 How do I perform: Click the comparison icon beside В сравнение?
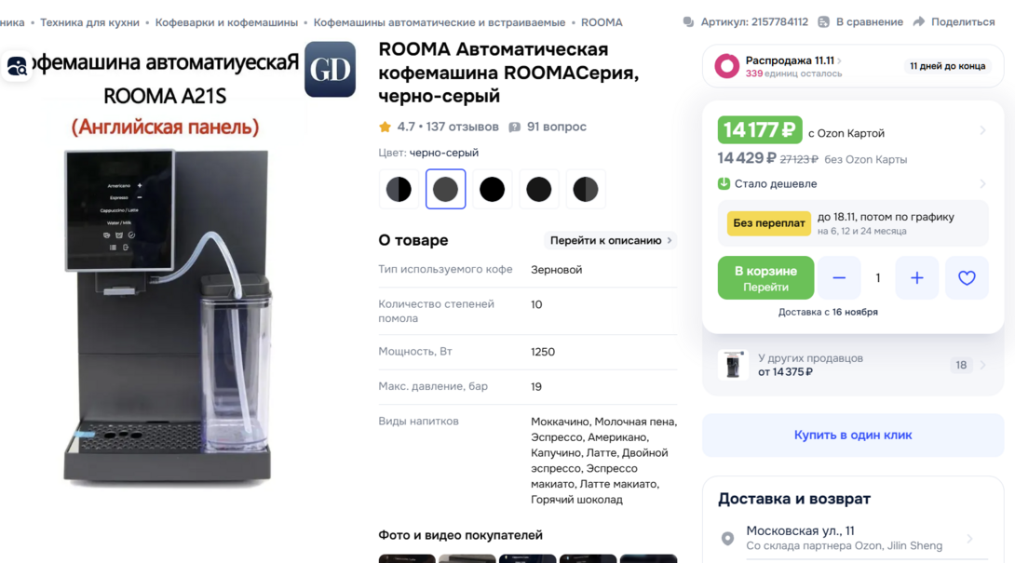(823, 22)
